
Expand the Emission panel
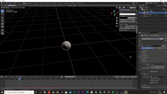(145, 51)
